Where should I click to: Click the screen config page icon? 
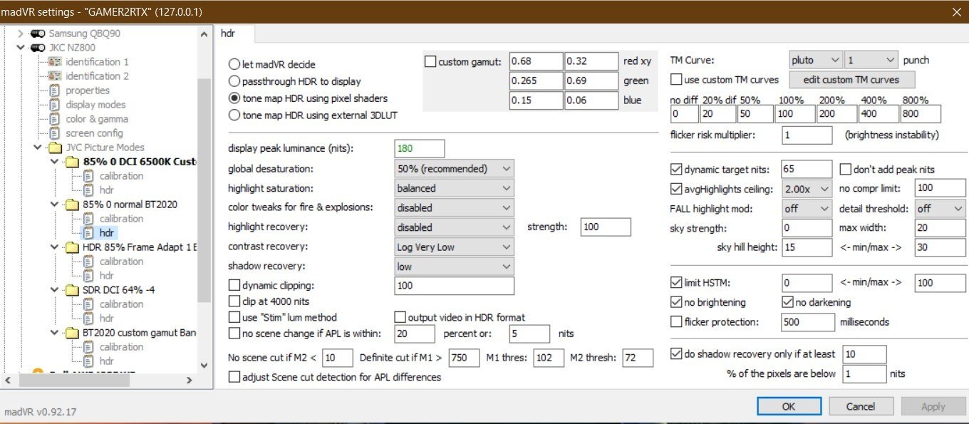(55, 133)
